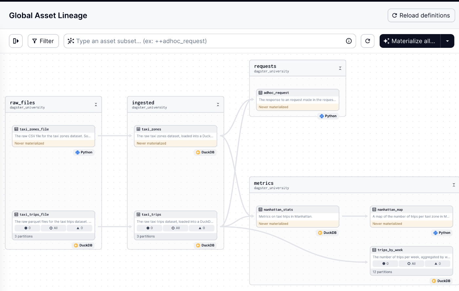Click missing 'All' partitions on trips_by_week
Image resolution: width=459 pixels, height=291 pixels.
[411, 264]
